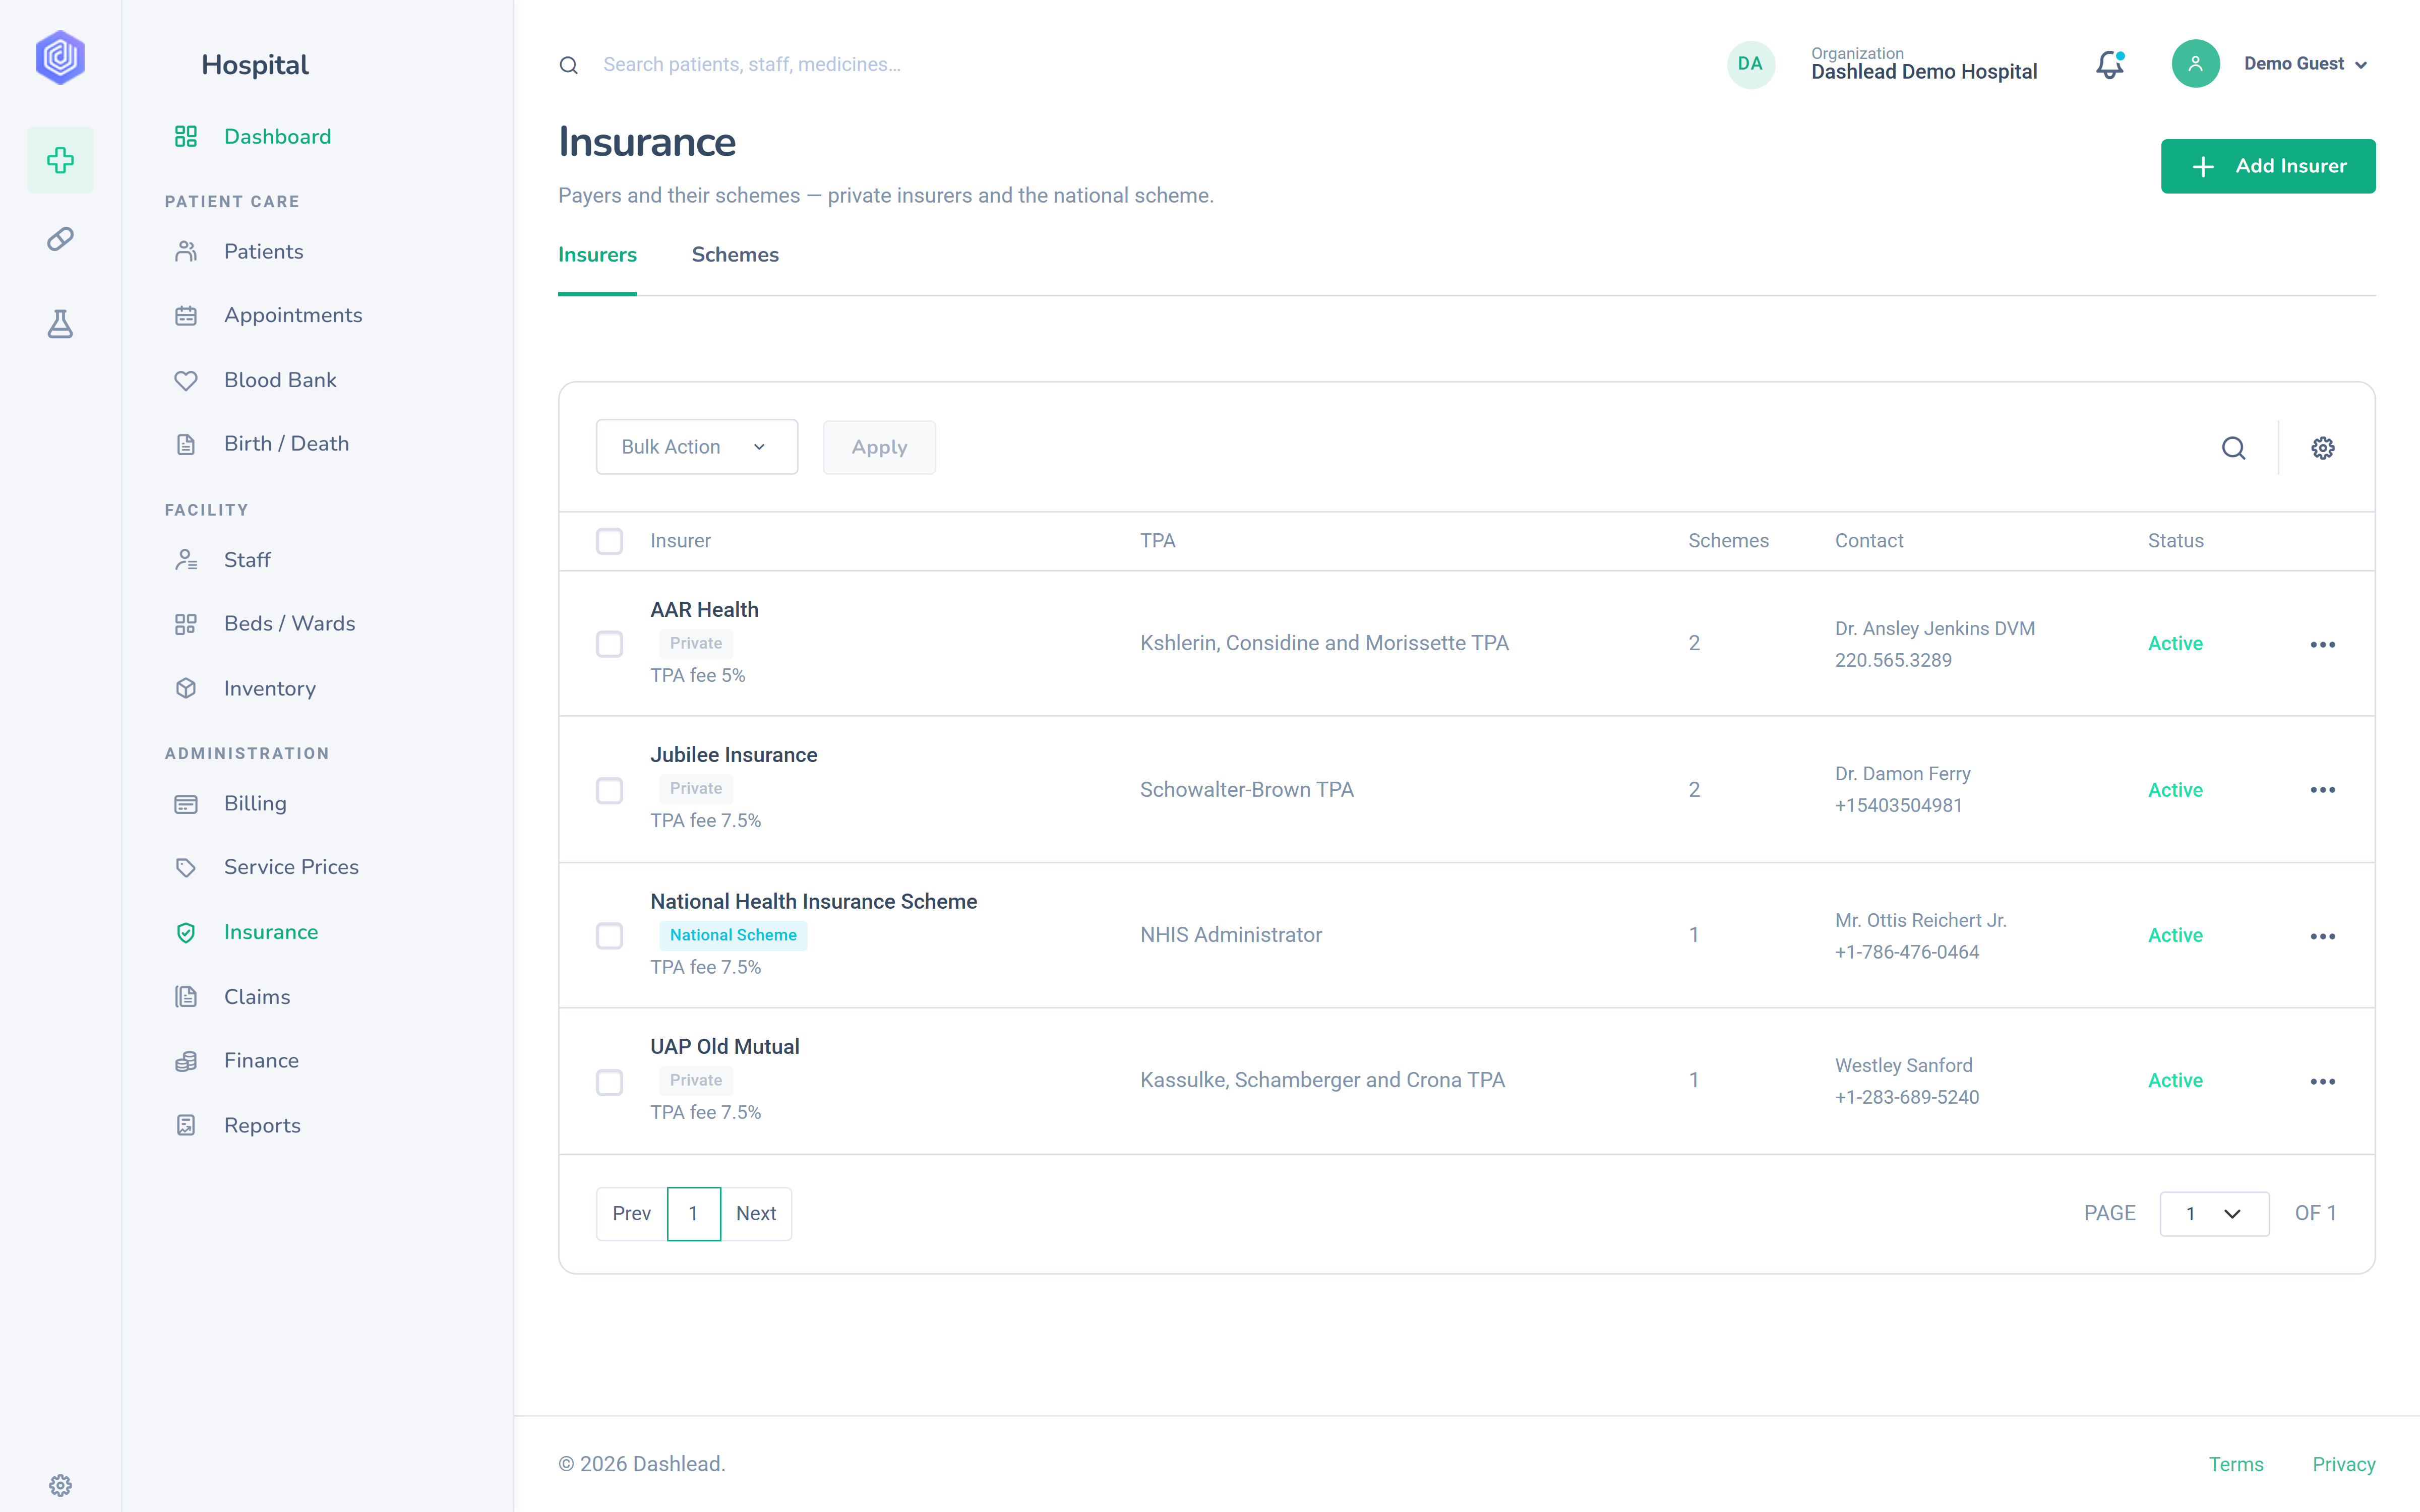Viewport: 2420px width, 1512px height.
Task: Open actions menu for UAP Old Mutual
Action: point(2322,1081)
